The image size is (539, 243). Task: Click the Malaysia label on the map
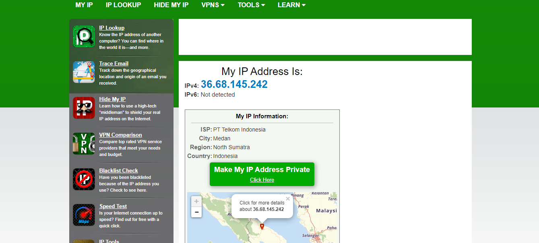326,211
